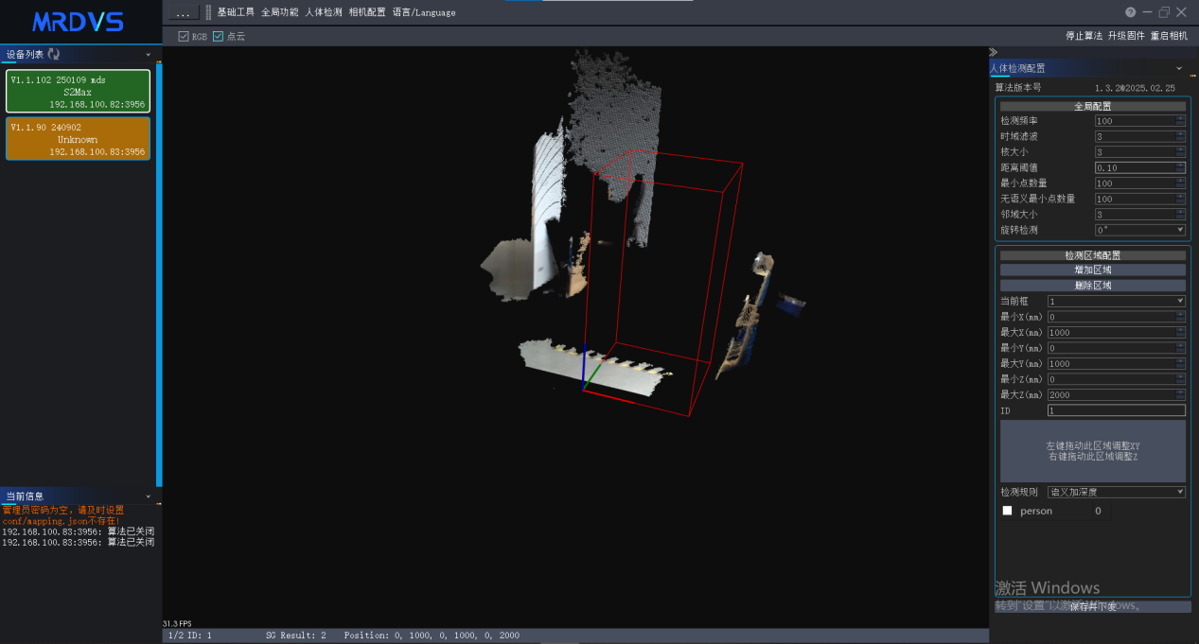Open the 人体检测 menu
Screen dimensions: 1199x644
point(324,12)
